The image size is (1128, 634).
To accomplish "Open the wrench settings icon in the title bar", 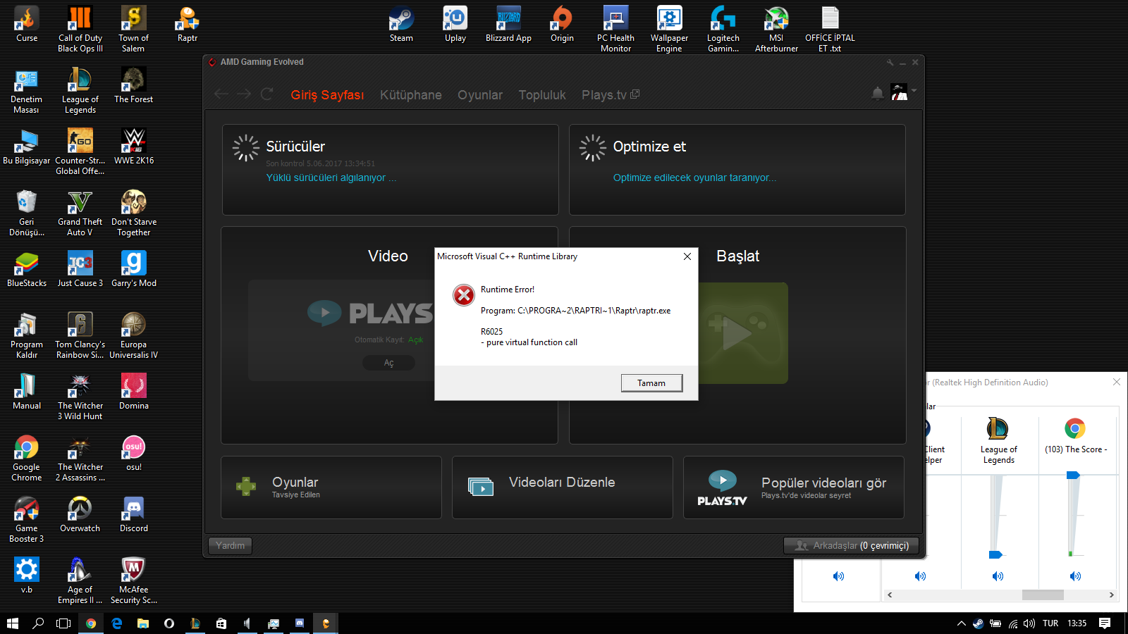I will [890, 63].
